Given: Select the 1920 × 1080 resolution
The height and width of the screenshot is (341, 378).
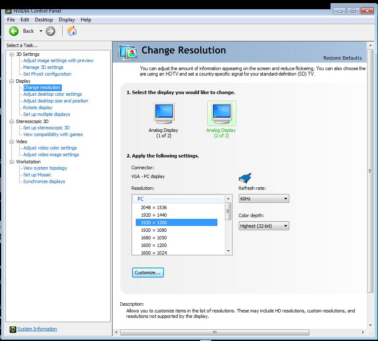Looking at the screenshot, I should point(154,230).
